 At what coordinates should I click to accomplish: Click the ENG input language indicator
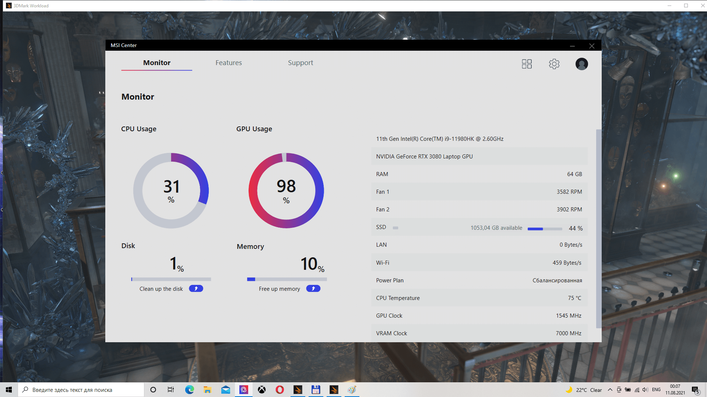coord(656,390)
